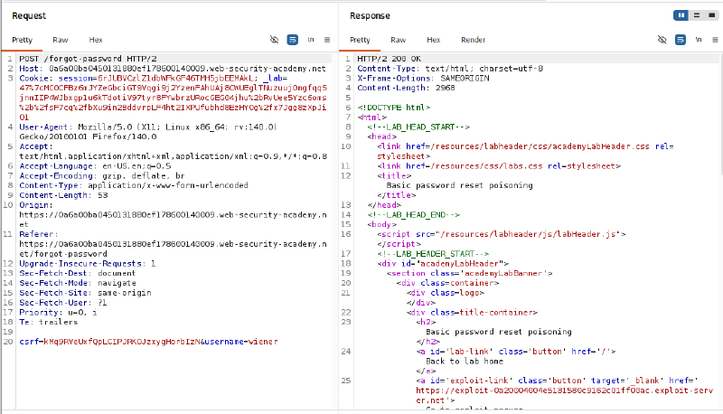The image size is (723, 414).
Task: Switch to Request Hex tab
Action: 96,40
